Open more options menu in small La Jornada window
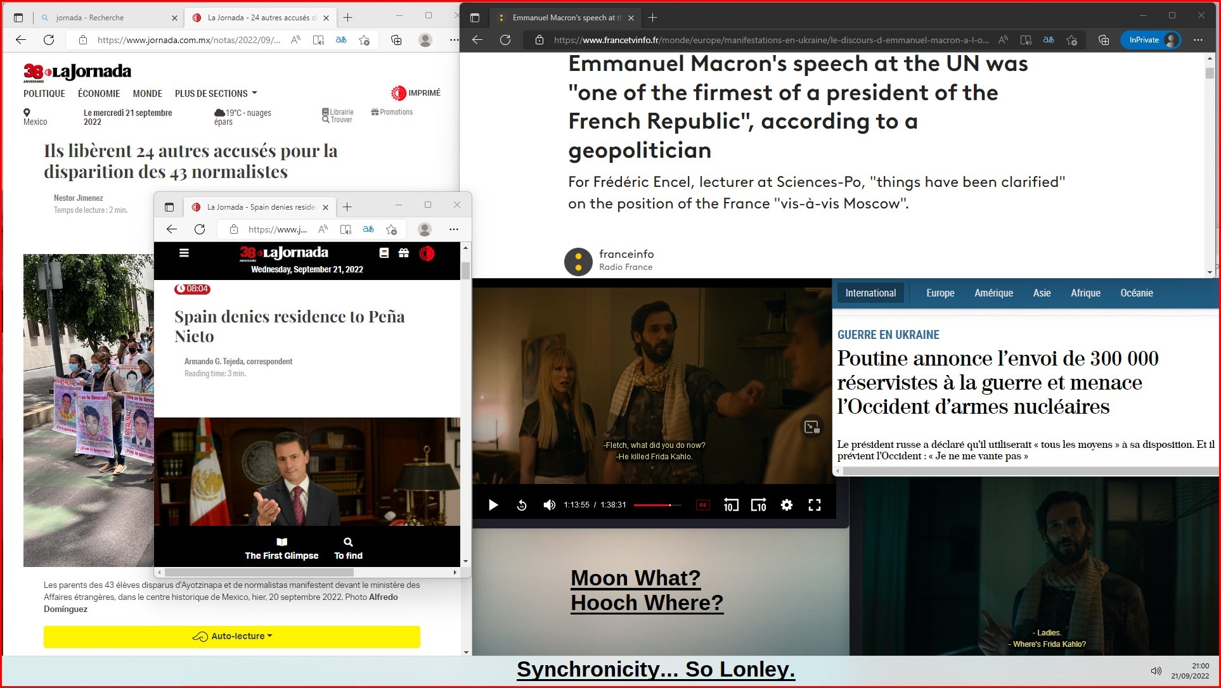The image size is (1221, 688). click(x=453, y=229)
